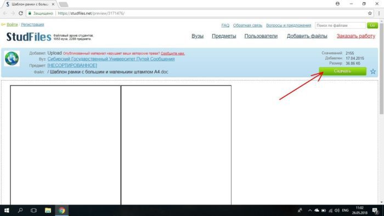
Task: Click the Войти login link
Action: 12,25
